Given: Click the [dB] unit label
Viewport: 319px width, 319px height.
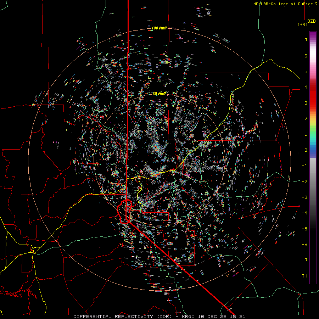Looking at the screenshot, I should point(302,24).
